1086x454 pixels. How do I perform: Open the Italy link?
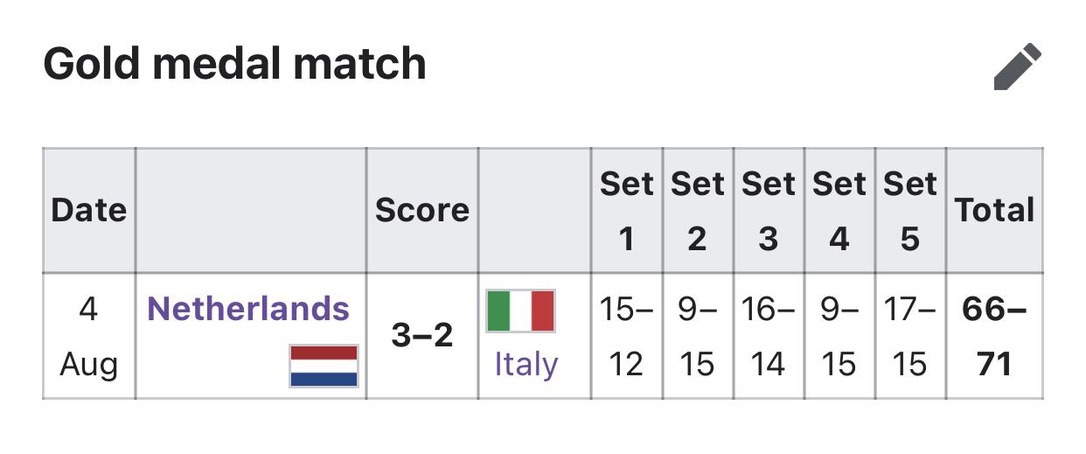(526, 364)
